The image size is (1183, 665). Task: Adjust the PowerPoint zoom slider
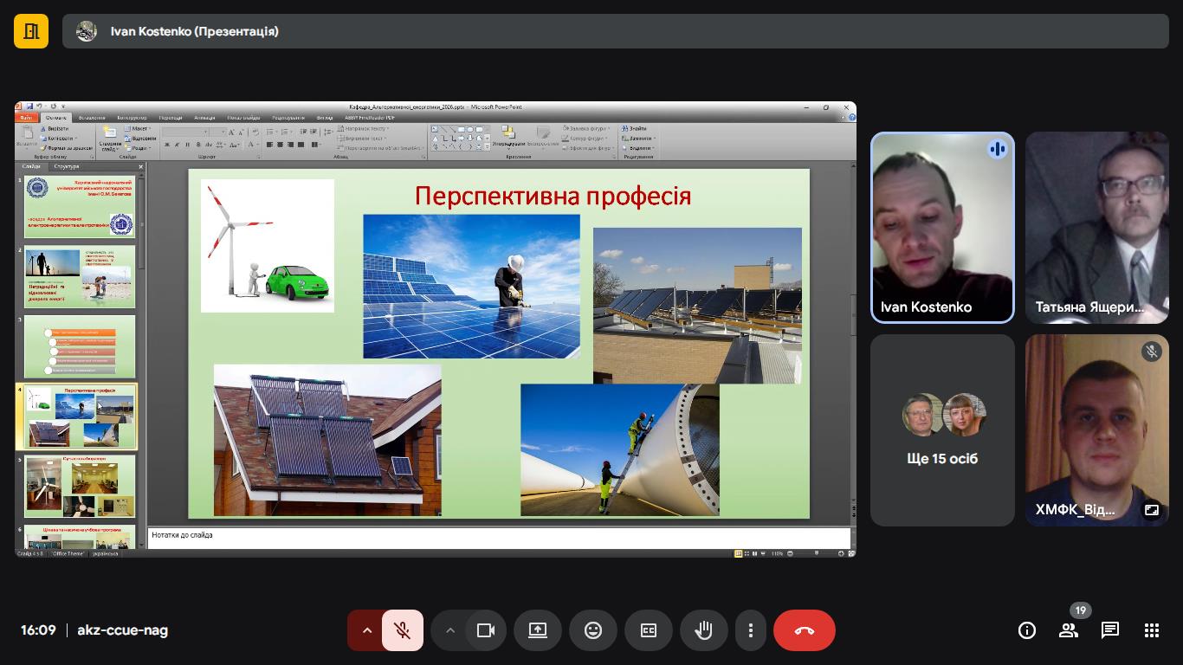click(816, 553)
